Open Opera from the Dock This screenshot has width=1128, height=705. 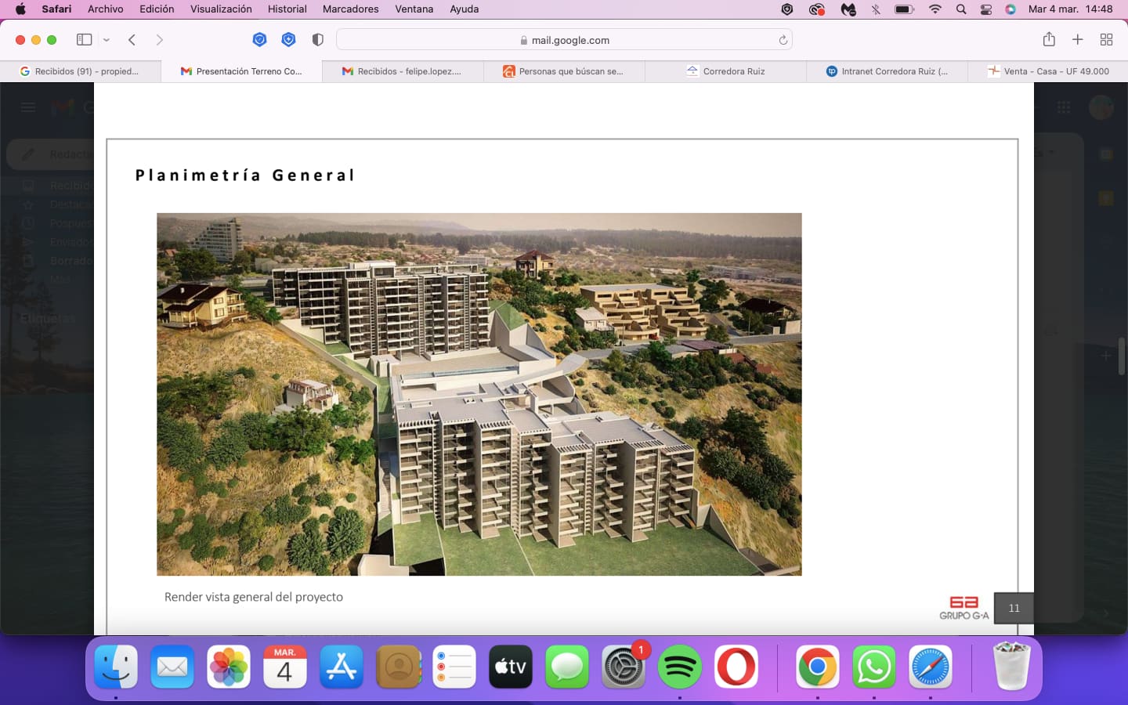(x=736, y=667)
